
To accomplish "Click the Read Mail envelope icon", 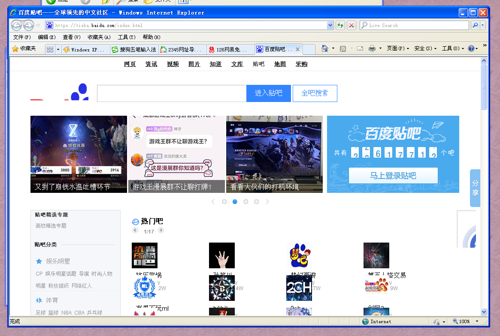I will pos(360,49).
